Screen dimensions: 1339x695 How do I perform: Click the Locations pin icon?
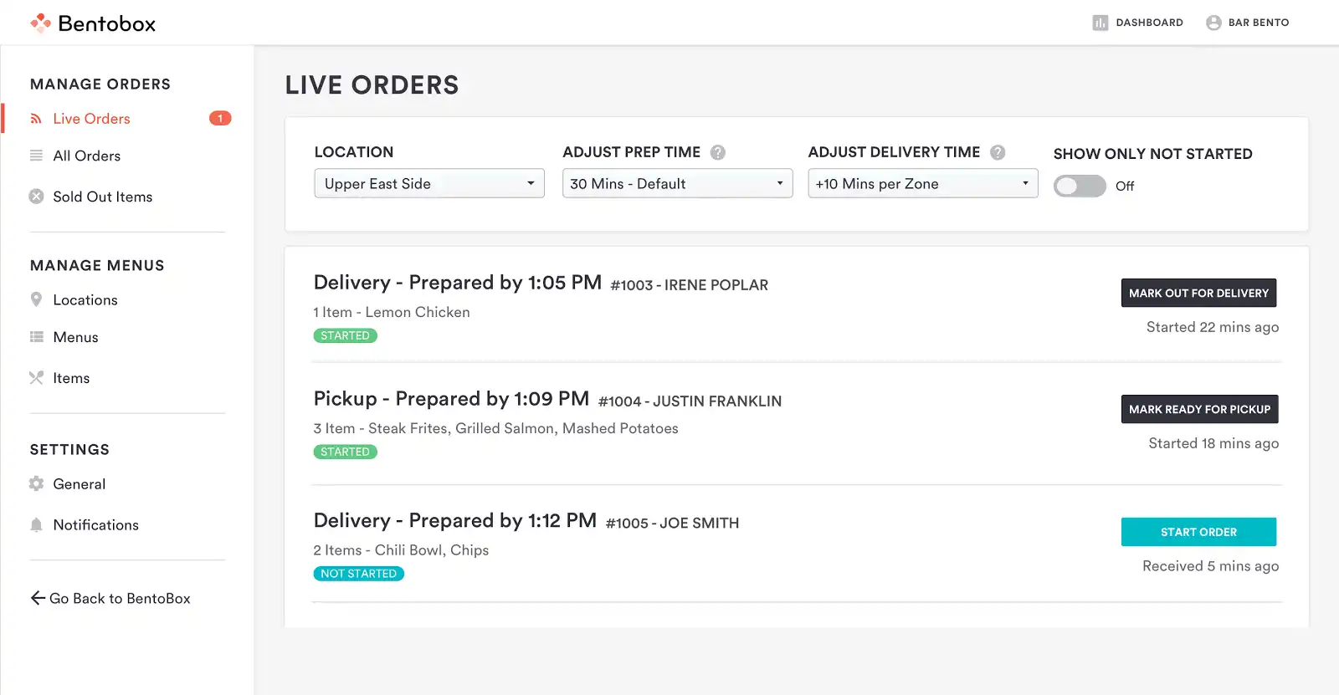(x=37, y=299)
